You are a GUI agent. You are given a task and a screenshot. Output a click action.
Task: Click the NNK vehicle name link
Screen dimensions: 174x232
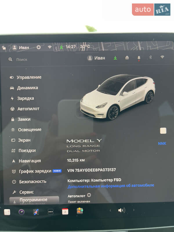pyautogui.click(x=162, y=144)
